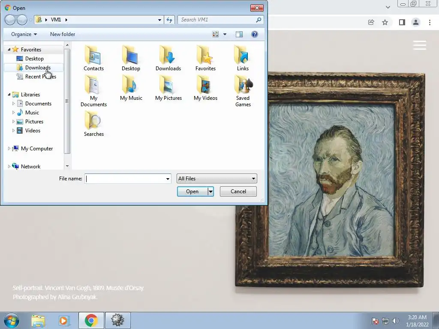Select the My Music folder
The height and width of the screenshot is (329, 439).
click(131, 88)
